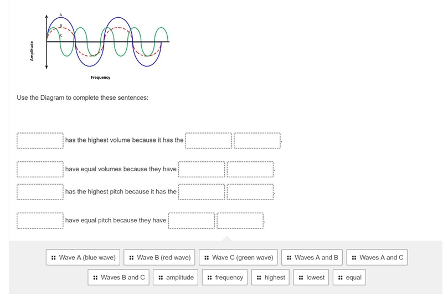Click drag handle icon on Wave B chip

tap(131, 258)
